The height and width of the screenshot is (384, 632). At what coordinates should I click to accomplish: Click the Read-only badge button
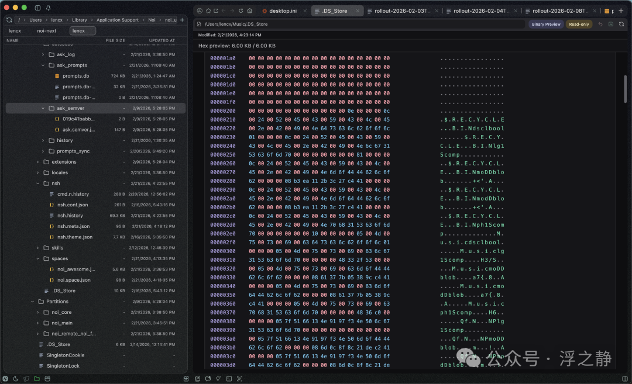579,24
